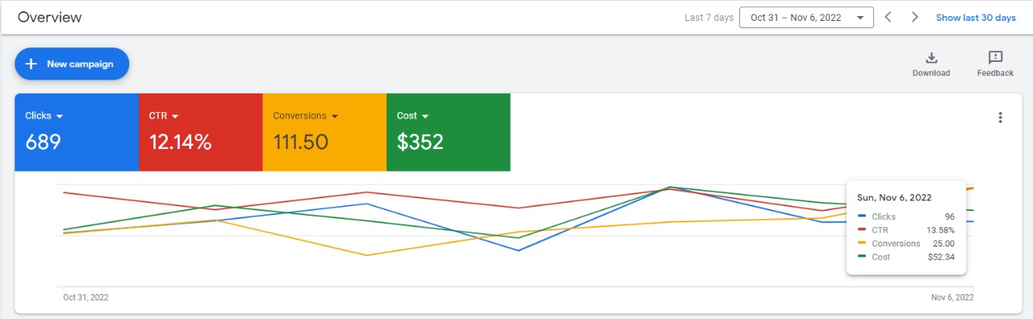Click the Overview page title

[x=50, y=17]
